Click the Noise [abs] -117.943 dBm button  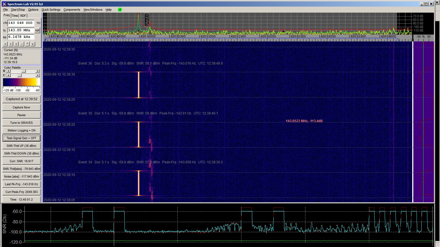(21, 176)
